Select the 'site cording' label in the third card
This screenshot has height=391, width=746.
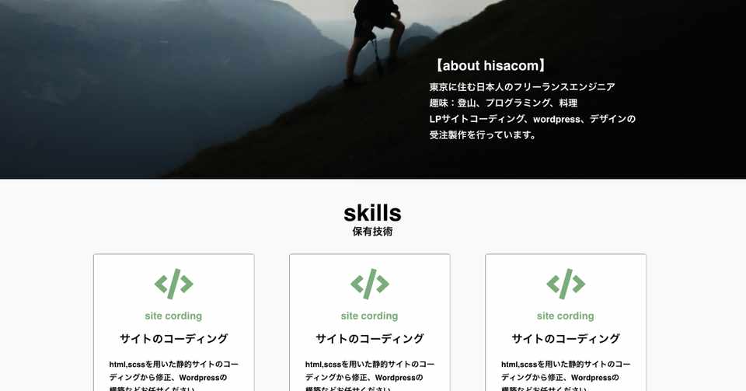click(x=566, y=316)
